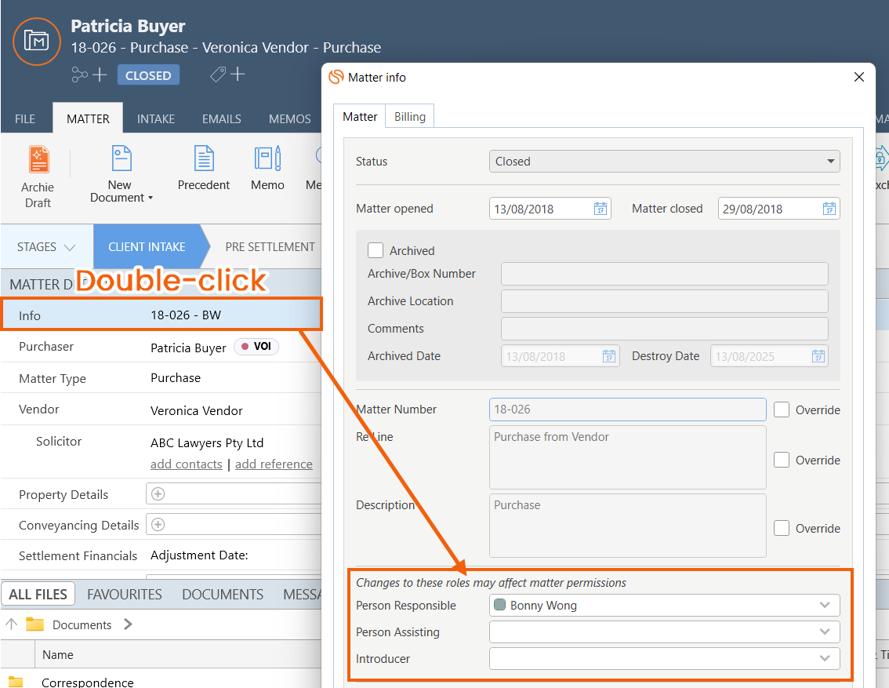Select the Info row 18-026 - BW
This screenshot has width=889, height=688.
click(161, 315)
